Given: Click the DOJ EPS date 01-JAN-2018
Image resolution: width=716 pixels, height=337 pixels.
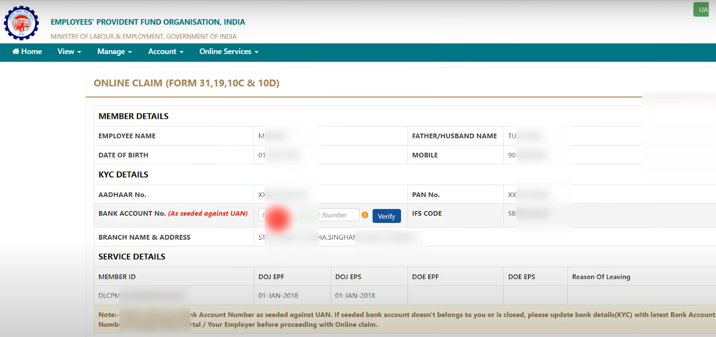Looking at the screenshot, I should click(355, 295).
